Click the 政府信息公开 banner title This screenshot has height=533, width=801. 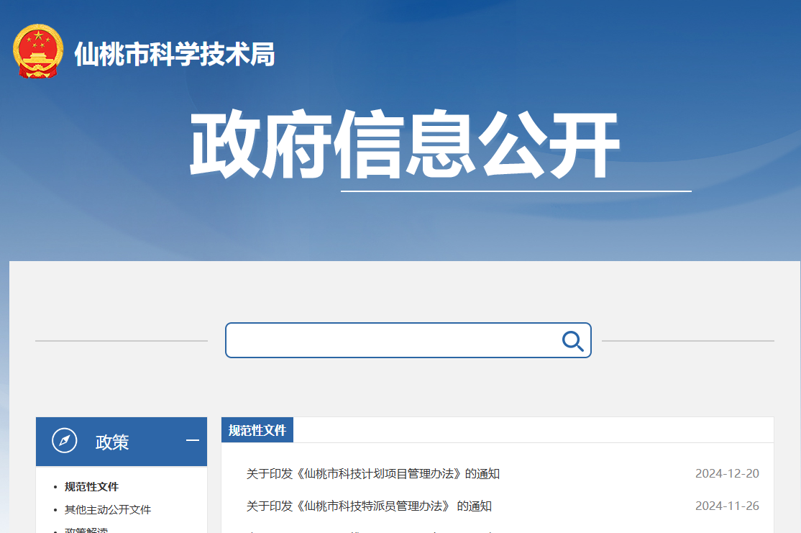[405, 144]
